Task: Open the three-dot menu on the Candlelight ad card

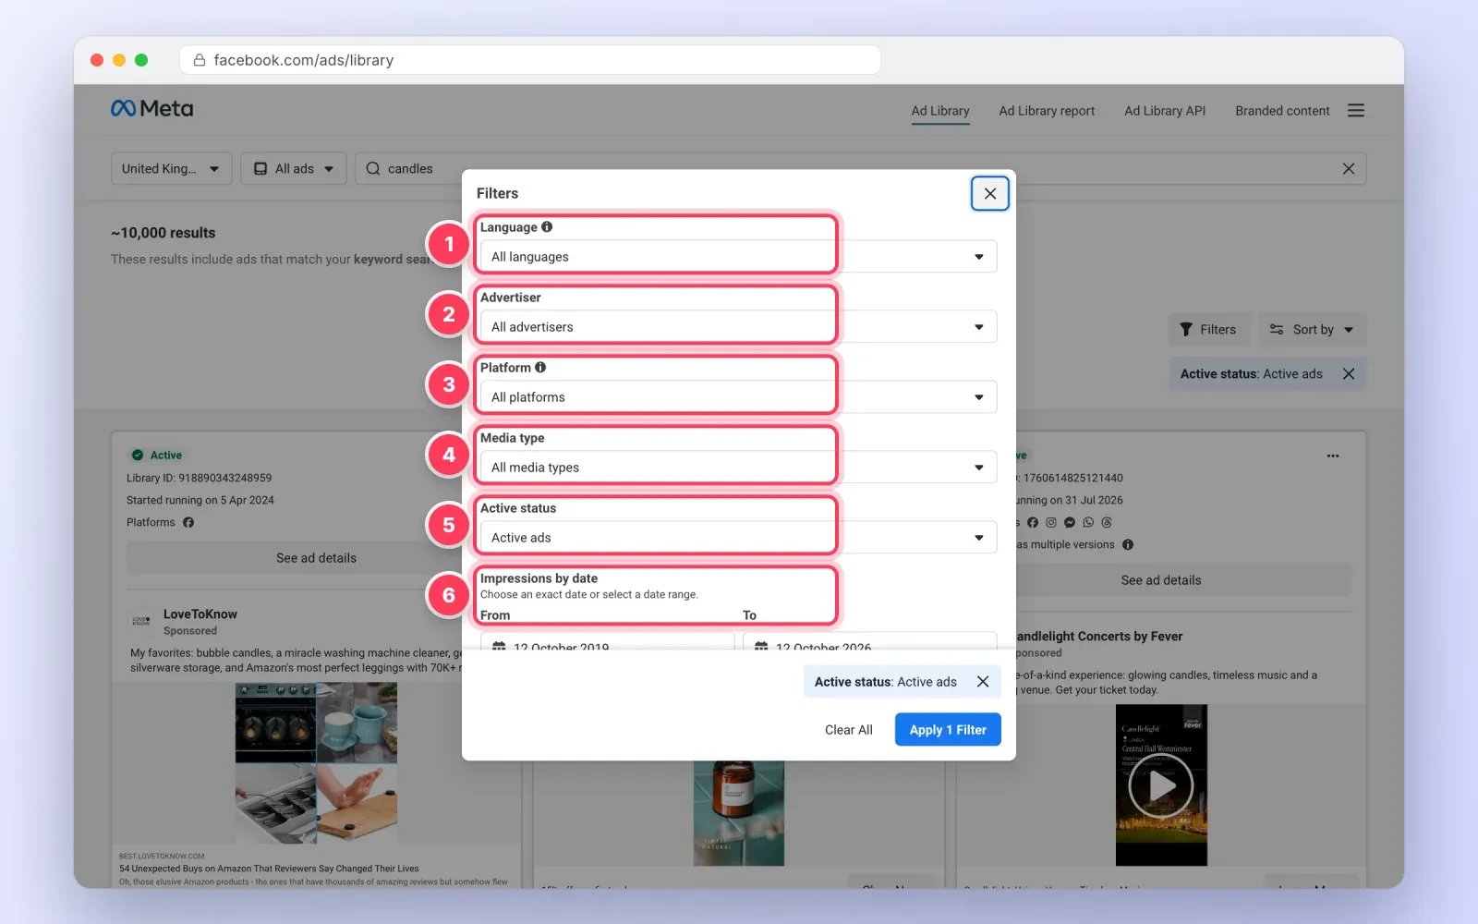Action: (1333, 456)
